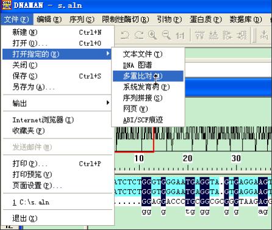
Task: Click consensus 'tg' below the alignment
Action: tap(190, 212)
